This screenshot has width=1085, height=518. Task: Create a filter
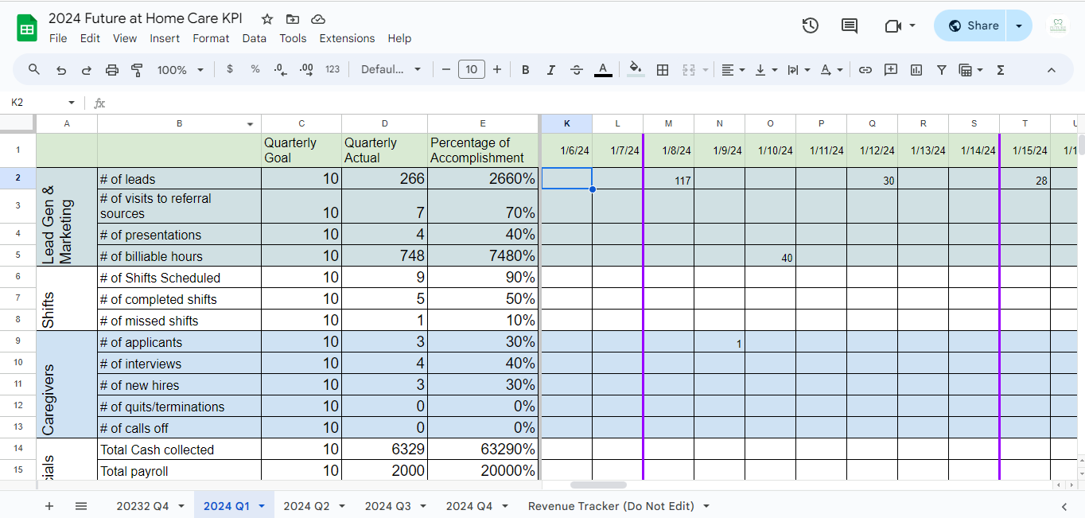pos(942,70)
